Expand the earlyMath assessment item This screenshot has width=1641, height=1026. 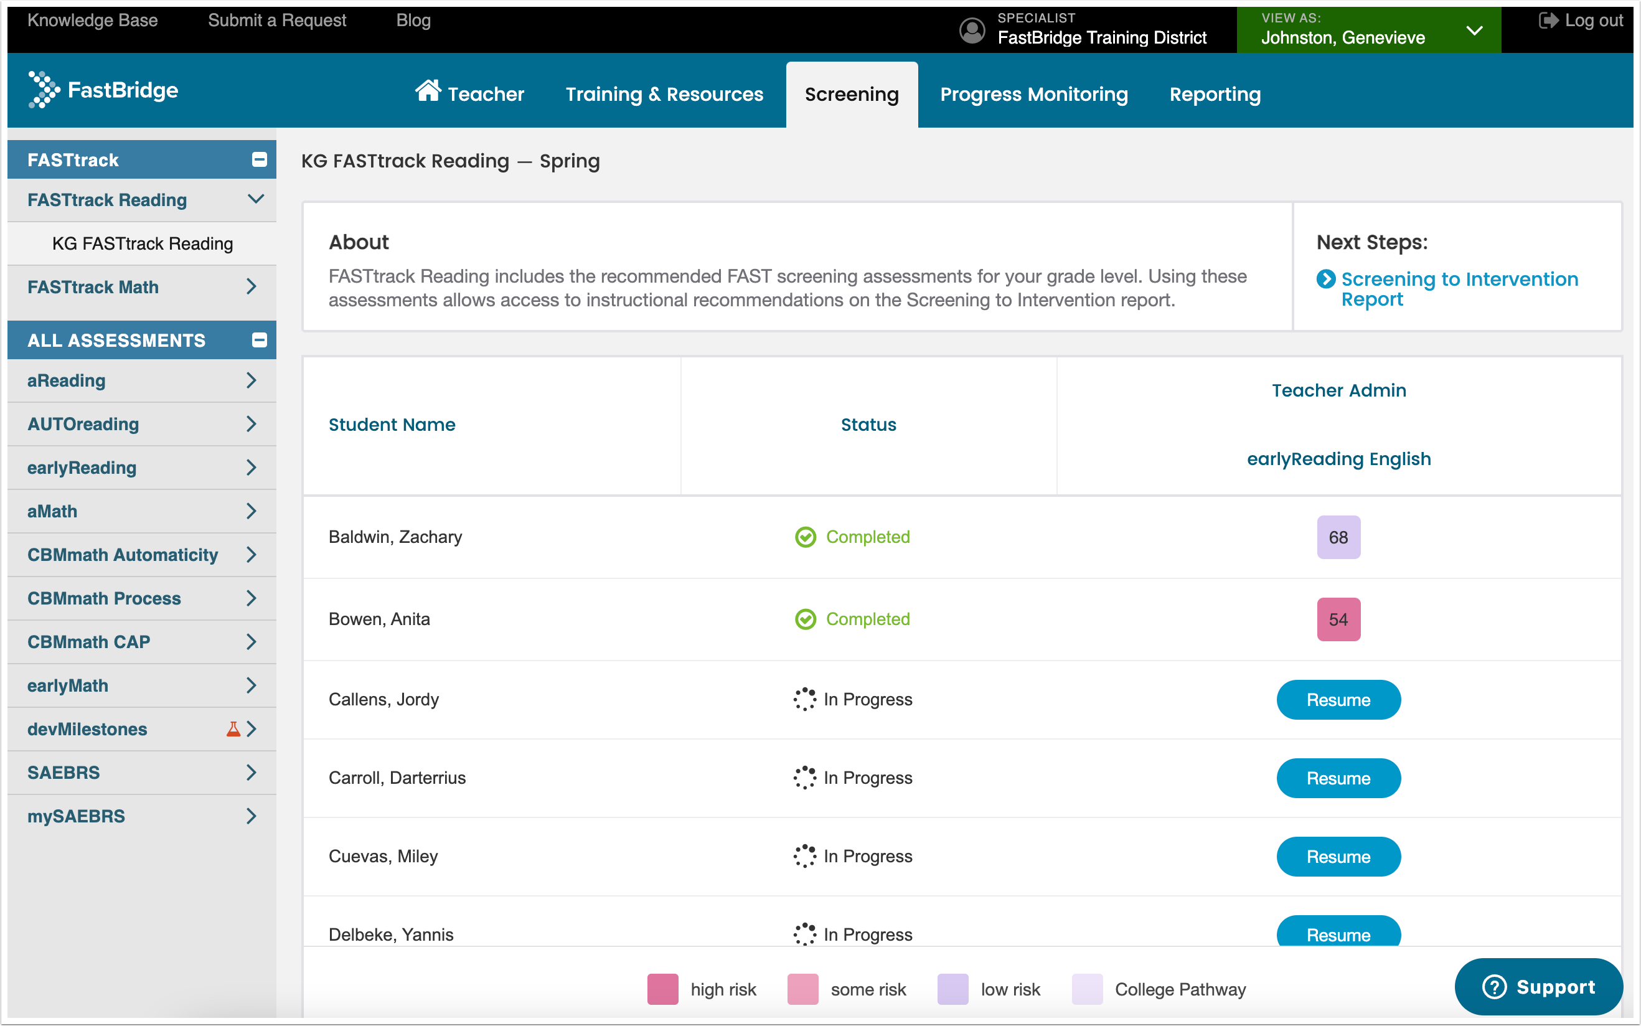click(142, 685)
